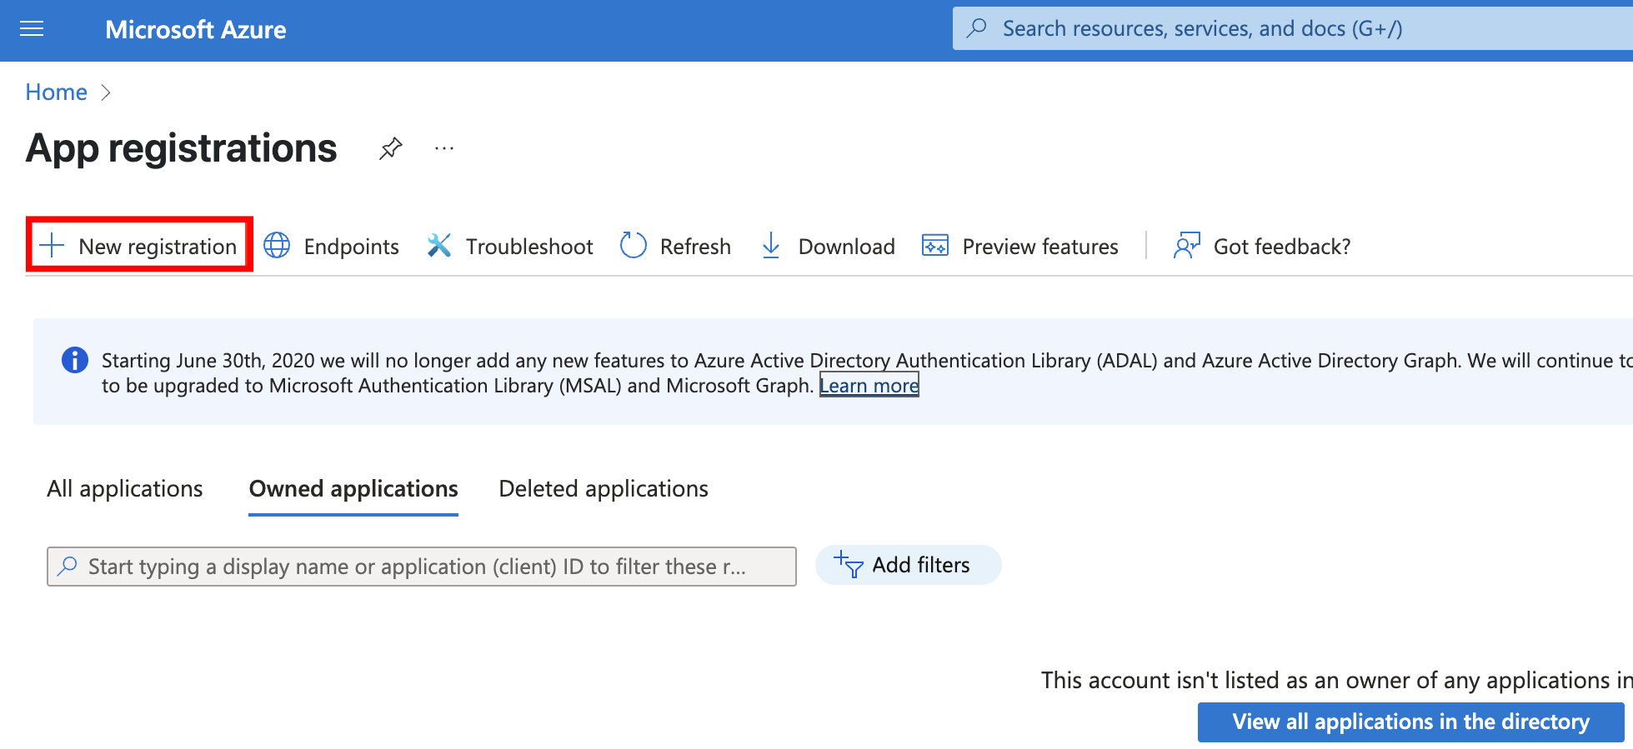The image size is (1633, 749).
Task: Click the Home breadcrumb link
Action: (56, 92)
